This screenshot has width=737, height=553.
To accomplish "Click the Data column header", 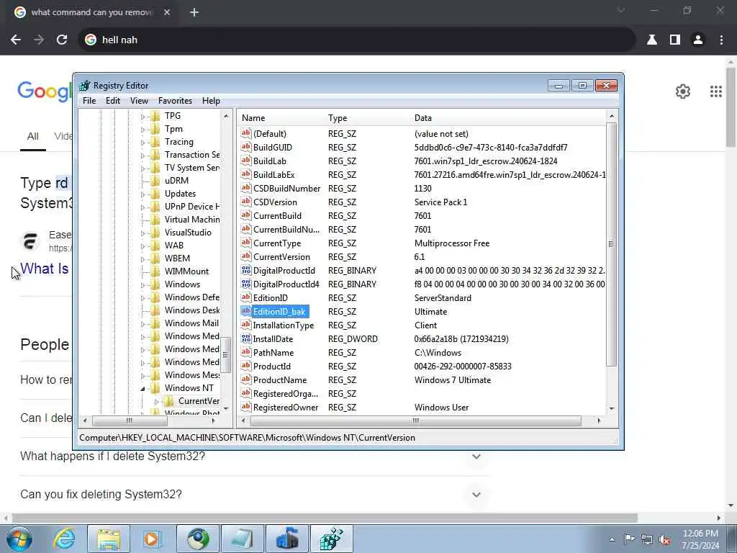I will [509, 118].
